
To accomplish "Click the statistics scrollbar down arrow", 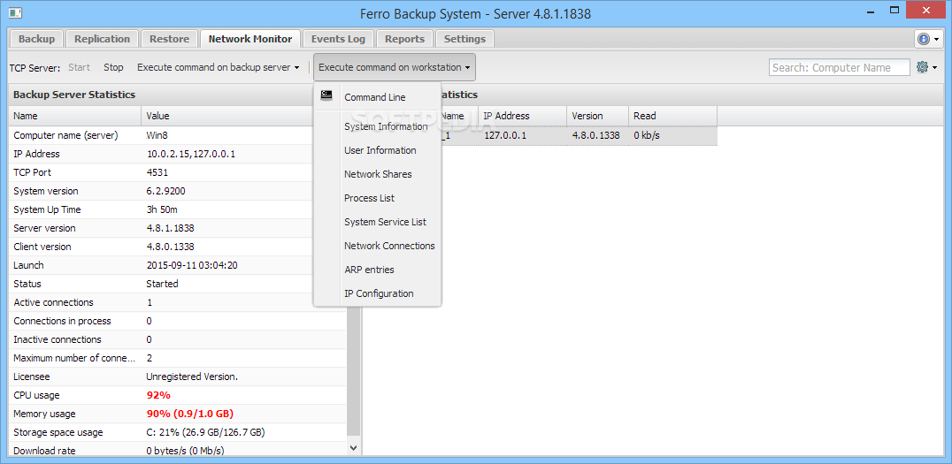I will tap(354, 447).
